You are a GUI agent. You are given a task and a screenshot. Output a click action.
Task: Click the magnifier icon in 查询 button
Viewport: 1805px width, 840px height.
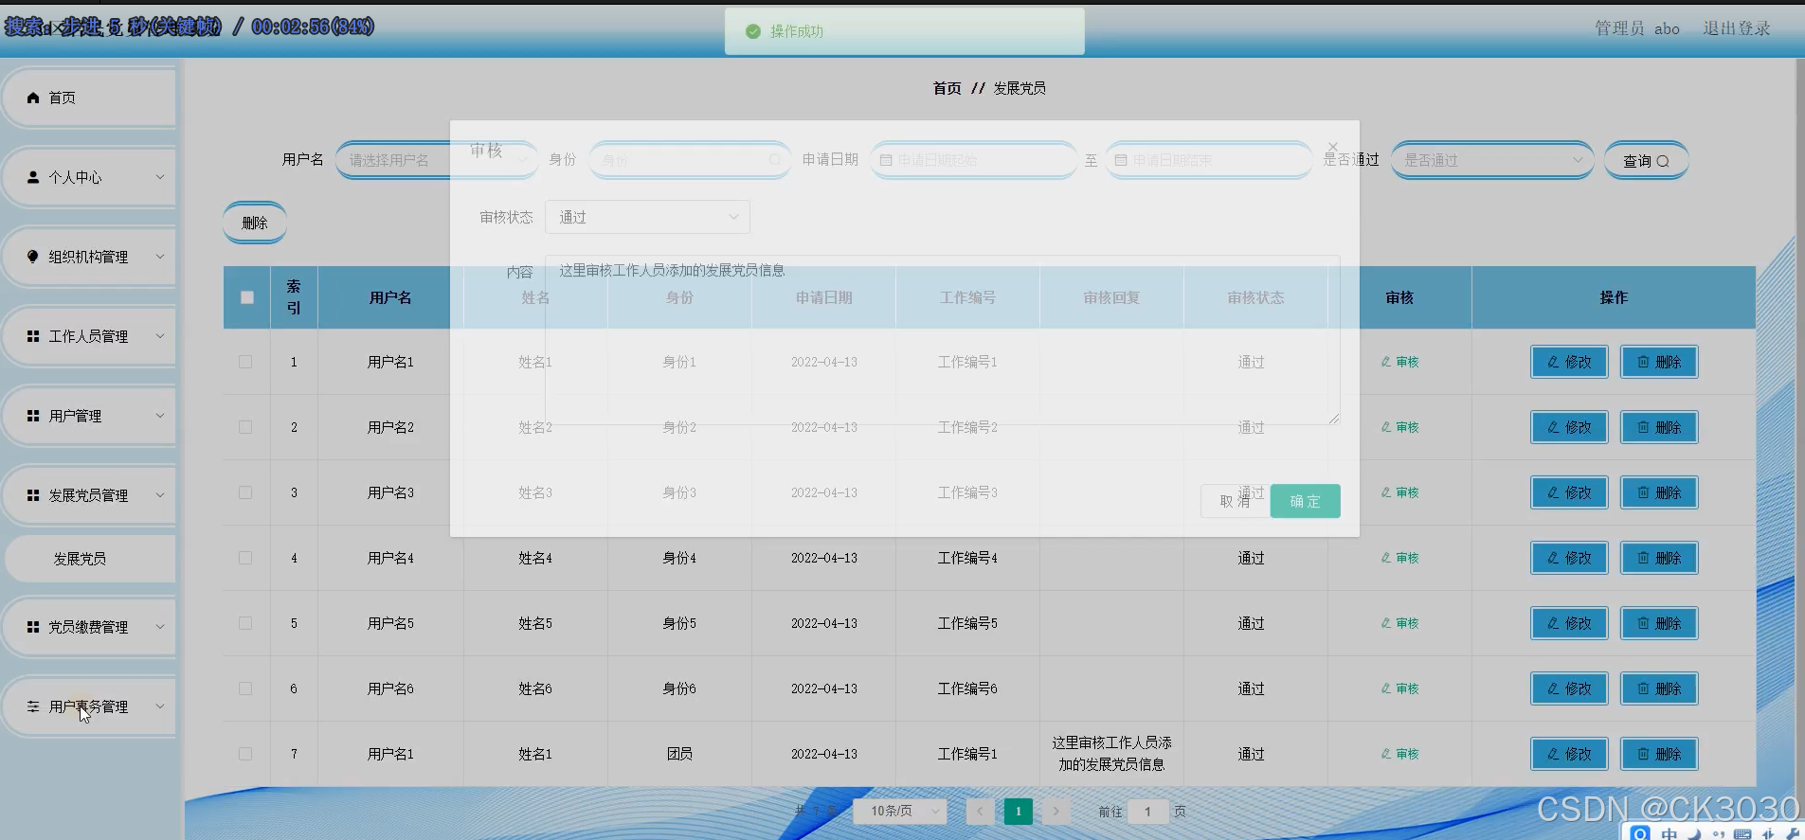pyautogui.click(x=1663, y=161)
